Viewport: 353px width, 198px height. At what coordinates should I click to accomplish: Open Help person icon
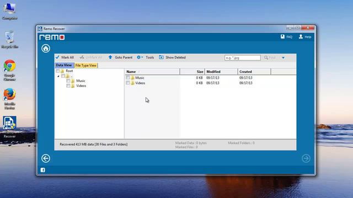click(301, 37)
